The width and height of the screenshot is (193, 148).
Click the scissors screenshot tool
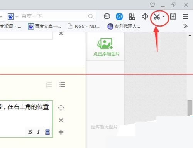click(x=157, y=17)
